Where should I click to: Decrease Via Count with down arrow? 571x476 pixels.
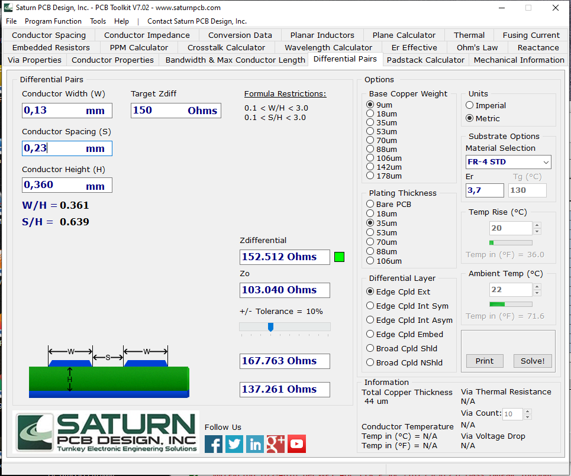point(528,417)
